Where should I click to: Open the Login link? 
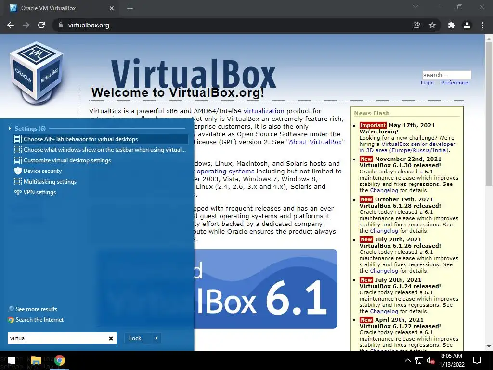pos(427,83)
